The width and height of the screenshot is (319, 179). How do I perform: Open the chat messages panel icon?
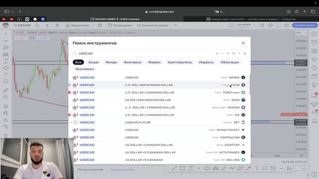point(314,95)
